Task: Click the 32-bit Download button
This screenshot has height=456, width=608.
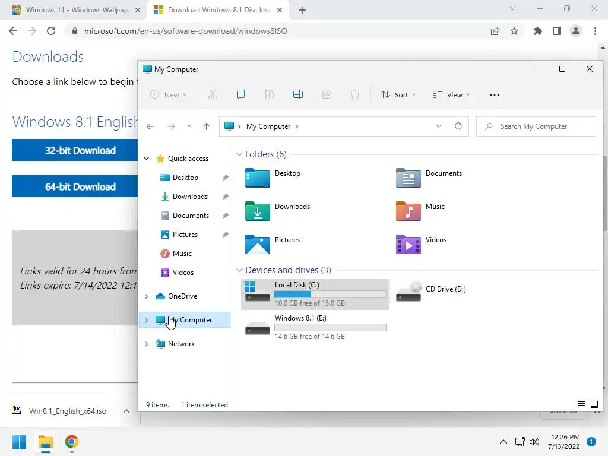Action: point(75,150)
